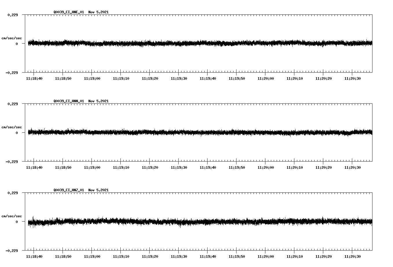Viewport: 393px width, 267px height.
Task: Click the Q0039_CI_HNZ_01 plot title
Action: [x=81, y=190]
